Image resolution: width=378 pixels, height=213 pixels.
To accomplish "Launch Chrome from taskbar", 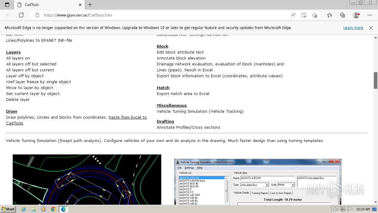I will (x=53, y=209).
